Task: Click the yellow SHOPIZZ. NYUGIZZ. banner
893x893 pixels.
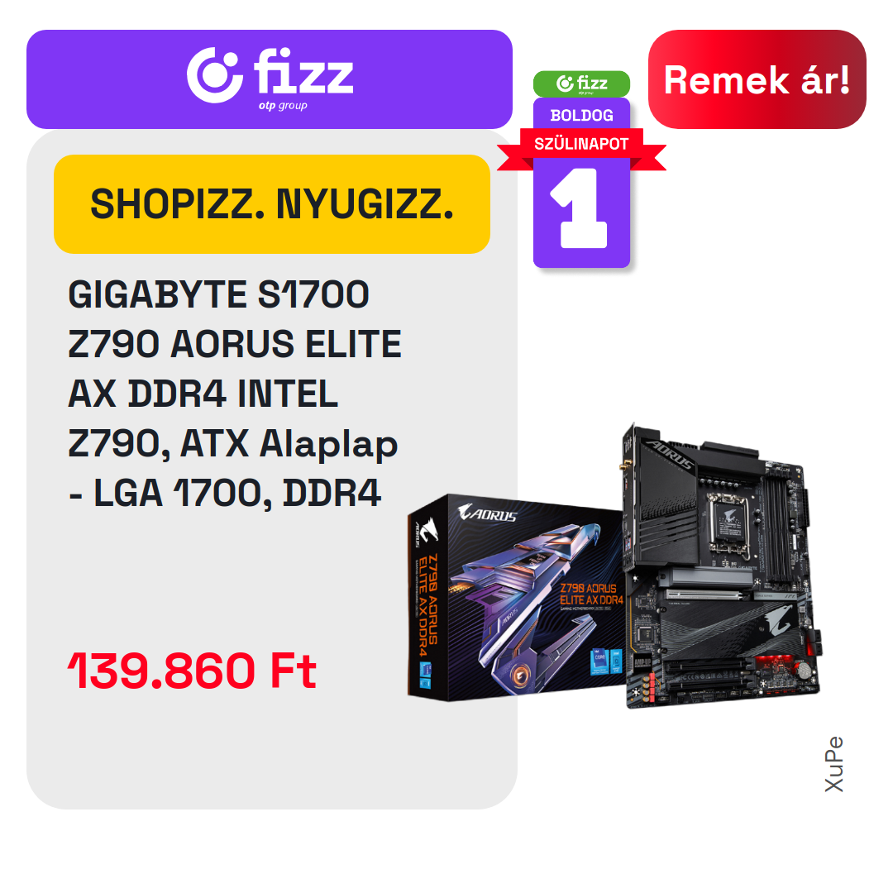Action: (x=272, y=204)
